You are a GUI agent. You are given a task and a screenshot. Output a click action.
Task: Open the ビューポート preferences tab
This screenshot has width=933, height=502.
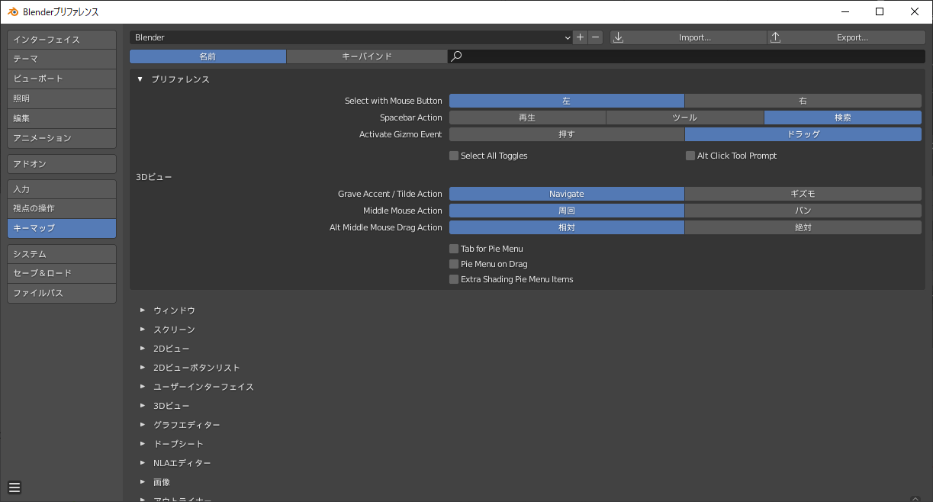(62, 79)
